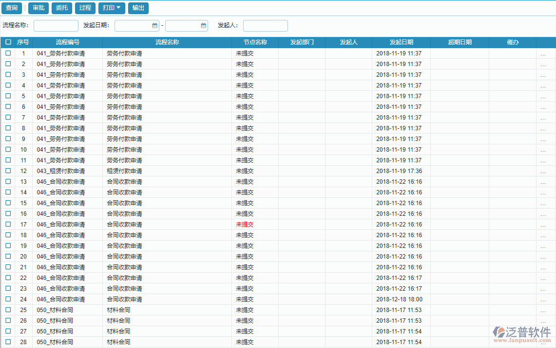This screenshot has width=556, height=348.
Task: Open the 过程 toolbar button
Action: 85,8
